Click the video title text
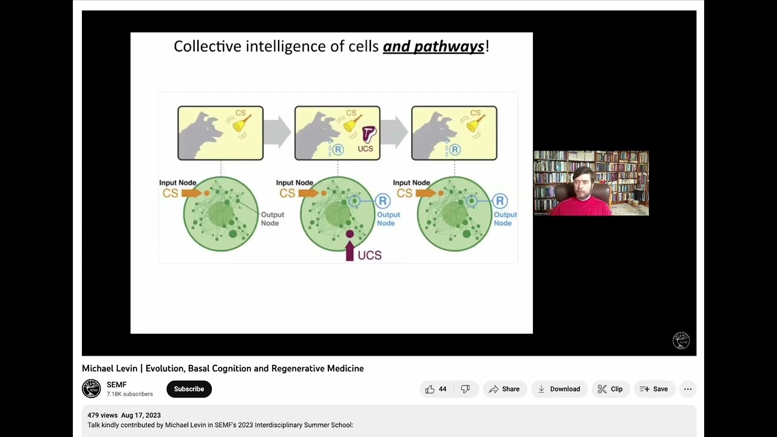This screenshot has width=777, height=437. click(223, 368)
